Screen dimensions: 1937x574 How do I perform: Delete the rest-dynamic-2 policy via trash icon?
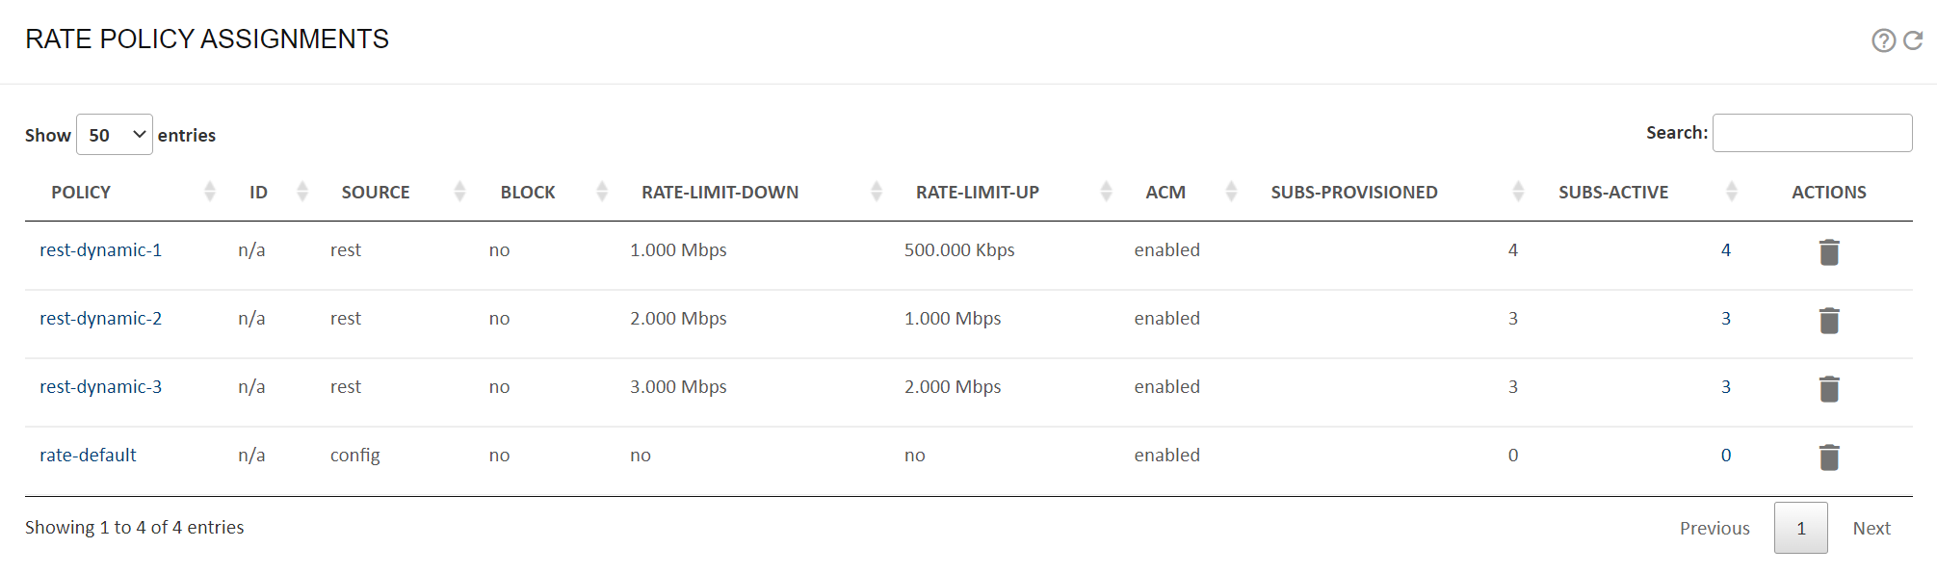1829,320
